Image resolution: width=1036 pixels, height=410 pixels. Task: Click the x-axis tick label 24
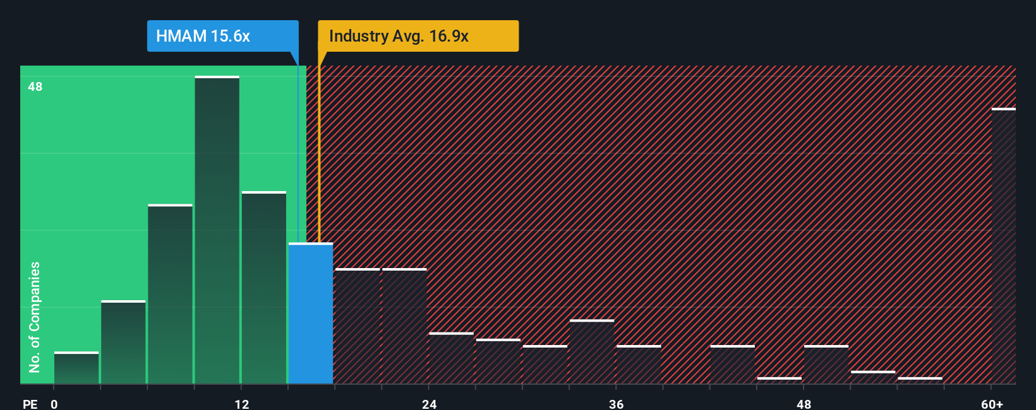click(x=430, y=404)
